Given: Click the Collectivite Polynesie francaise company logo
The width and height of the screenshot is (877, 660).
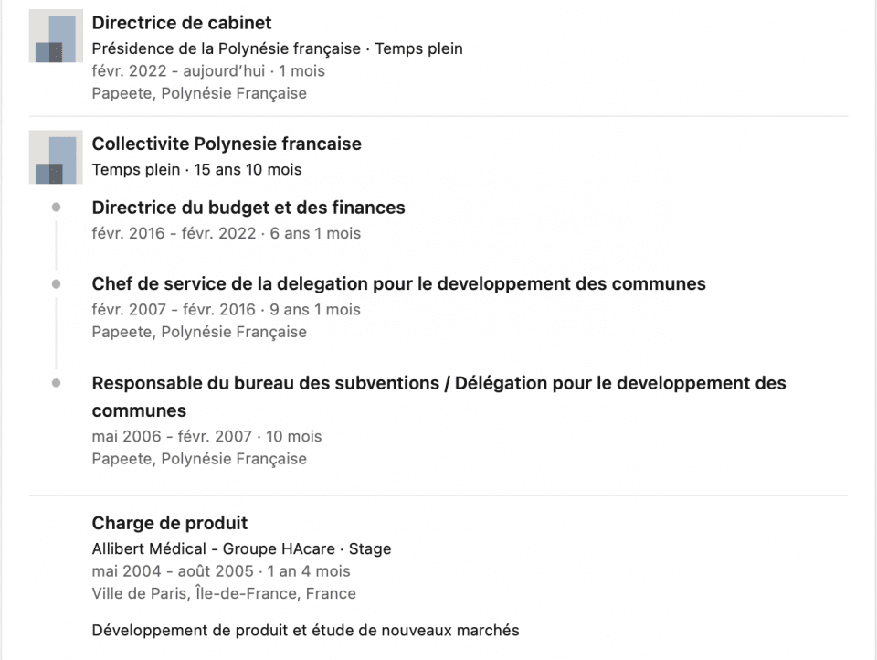Looking at the screenshot, I should tap(56, 157).
